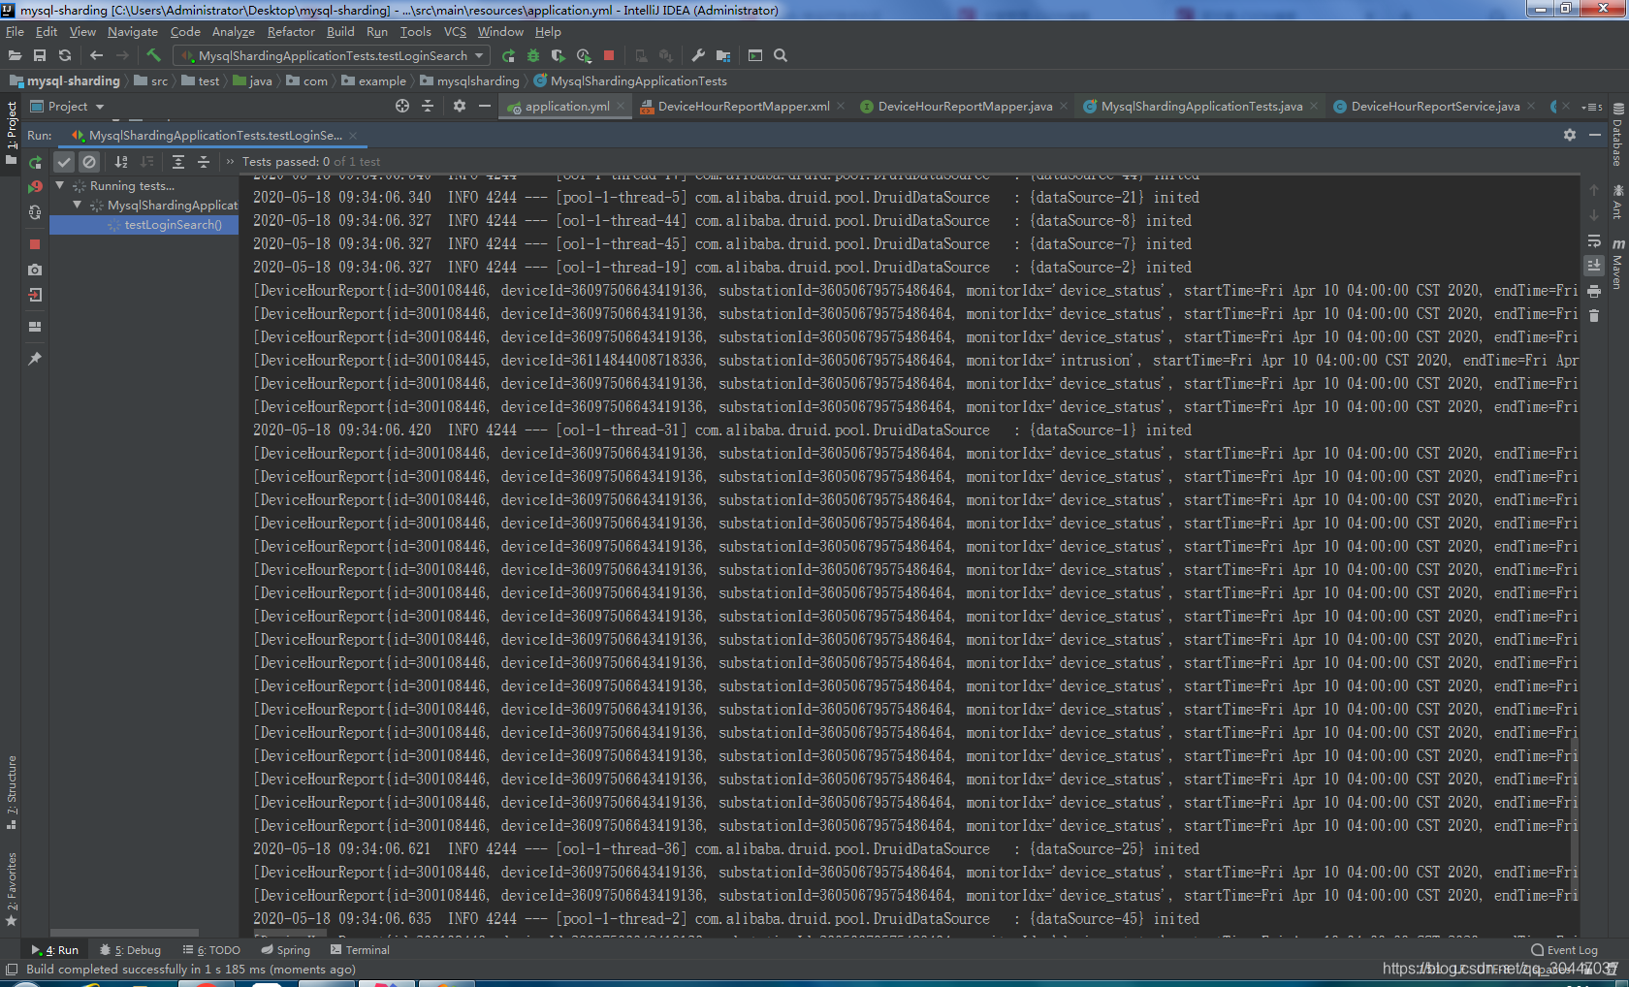Image resolution: width=1629 pixels, height=987 pixels.
Task: Open the File menu
Action: tap(15, 32)
